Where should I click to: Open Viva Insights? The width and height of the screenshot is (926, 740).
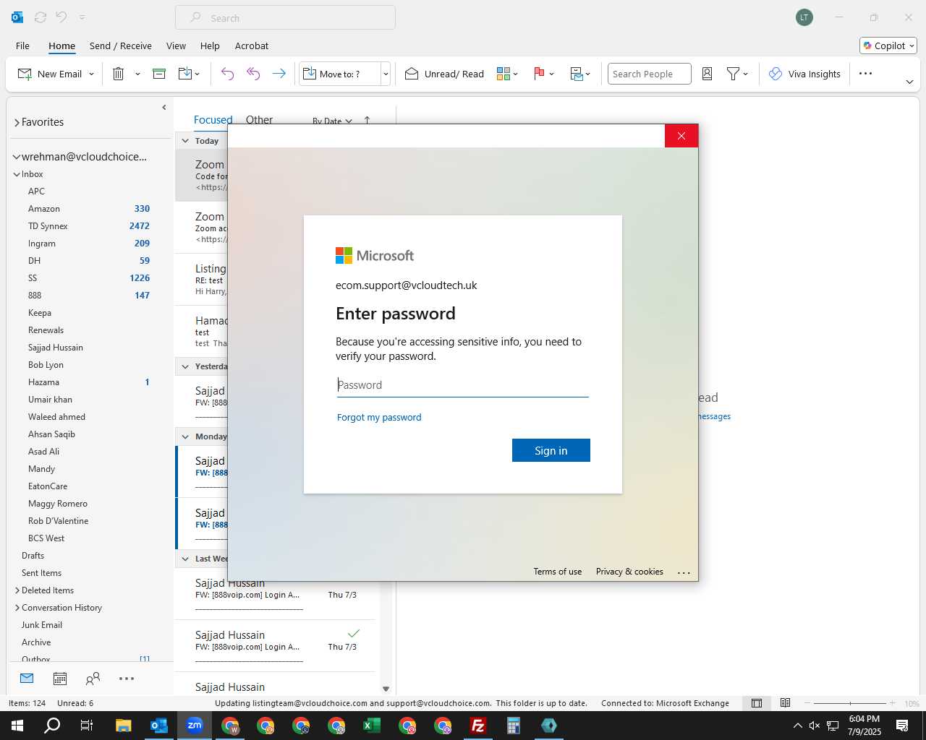coord(804,74)
